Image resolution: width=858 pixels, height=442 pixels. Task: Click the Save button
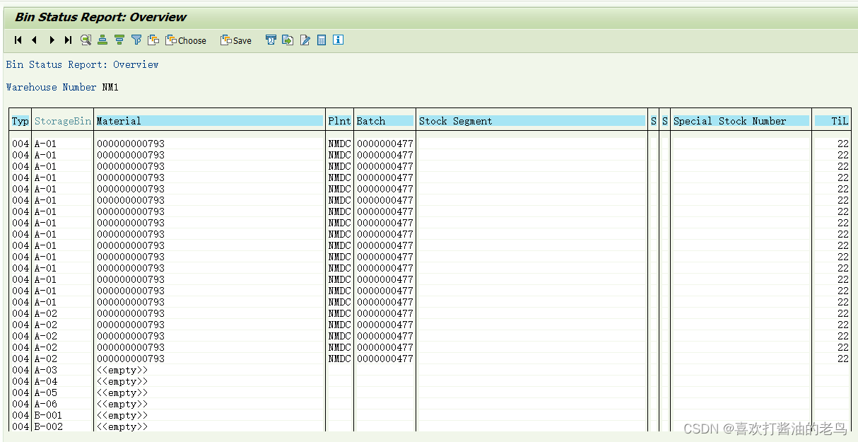point(235,40)
